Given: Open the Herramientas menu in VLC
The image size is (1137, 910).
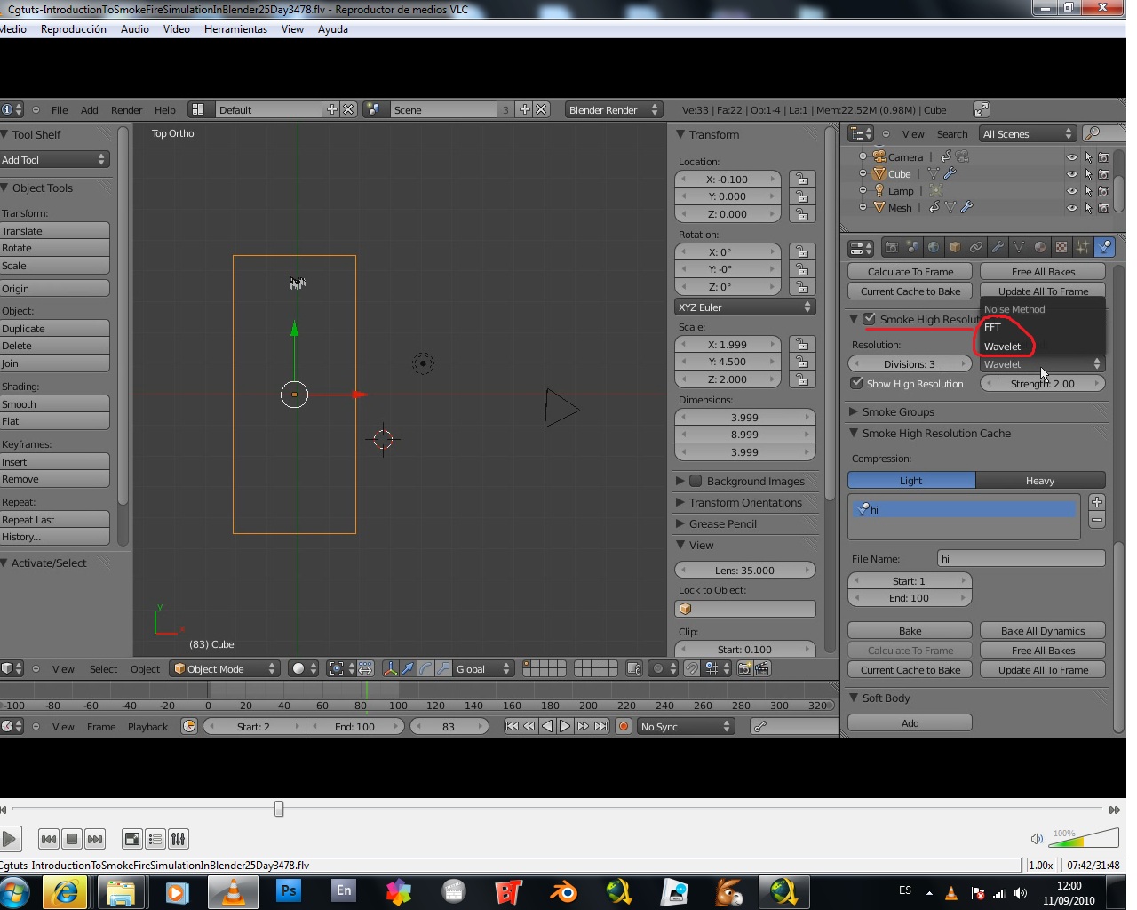Looking at the screenshot, I should click(x=235, y=29).
